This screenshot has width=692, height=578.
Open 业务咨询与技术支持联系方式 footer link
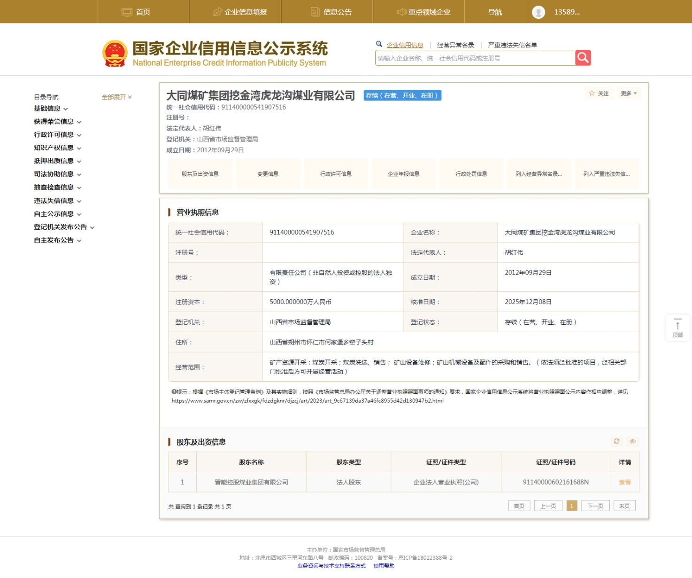(x=331, y=566)
